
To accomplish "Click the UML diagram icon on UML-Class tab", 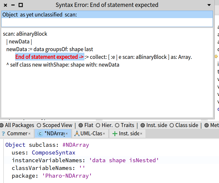I will point(77,134).
